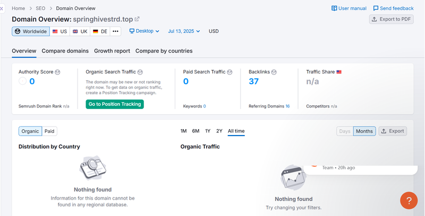Open the external link icon beside springhivestrd.top
The width and height of the screenshot is (425, 216).
[x=137, y=19]
